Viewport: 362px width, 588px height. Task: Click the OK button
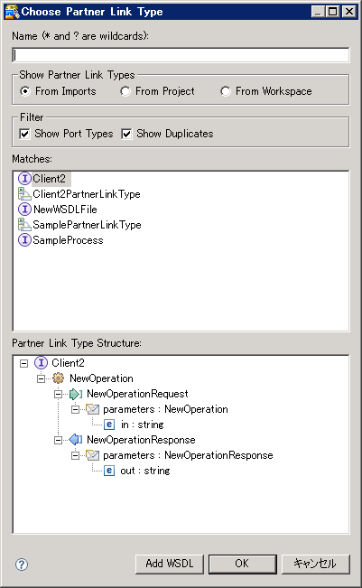point(243,564)
